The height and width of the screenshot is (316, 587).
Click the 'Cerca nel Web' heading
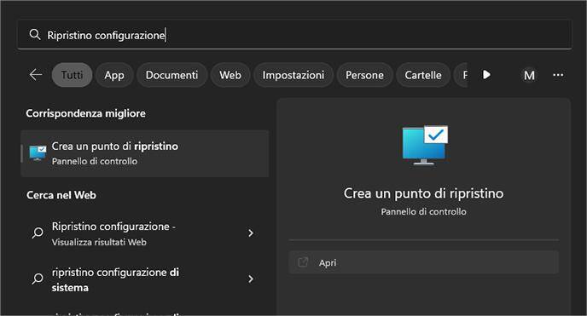pos(61,195)
